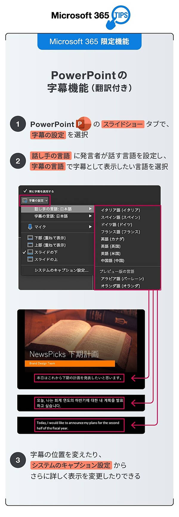Pick 中国語 (中国) in the language list

pos(112,260)
